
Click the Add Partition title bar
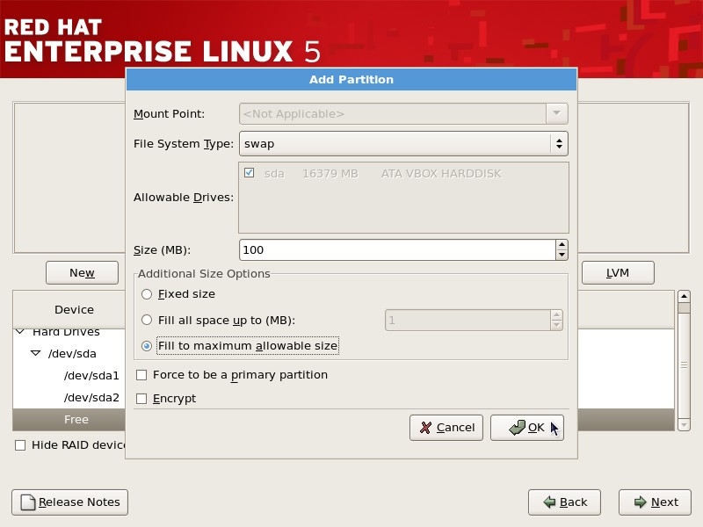[351, 79]
